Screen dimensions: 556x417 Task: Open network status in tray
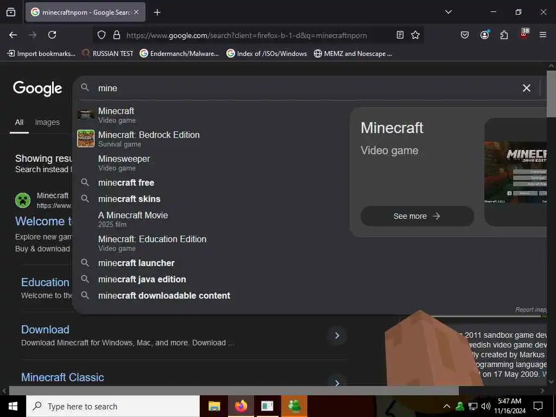pyautogui.click(x=473, y=406)
